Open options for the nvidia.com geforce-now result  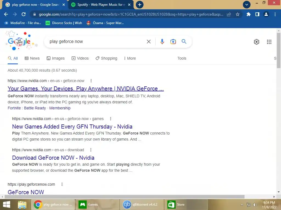(91, 81)
